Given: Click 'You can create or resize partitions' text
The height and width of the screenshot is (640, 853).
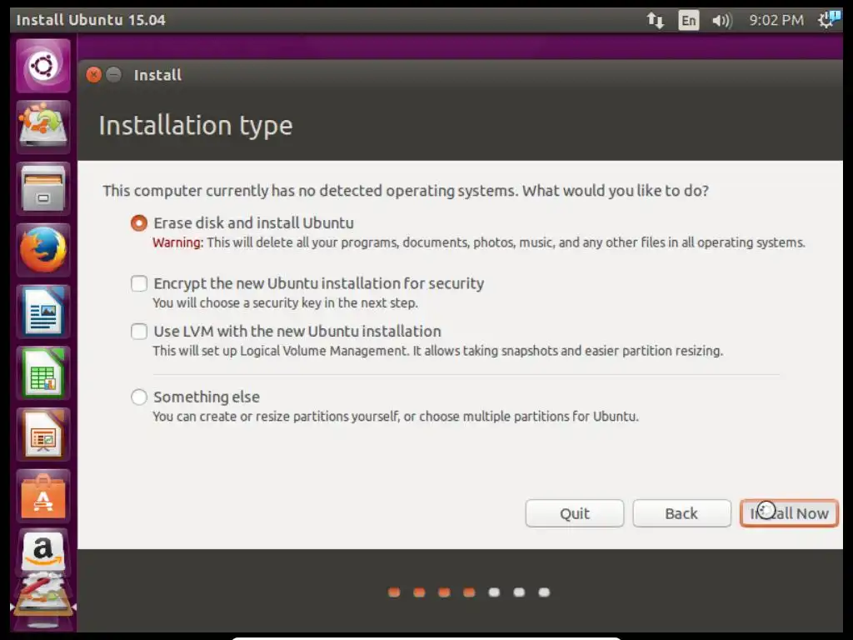Looking at the screenshot, I should click(396, 417).
